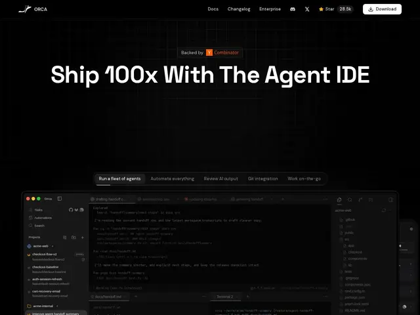Click the first icon in the Projects header
420x315 pixels.
coord(64,238)
